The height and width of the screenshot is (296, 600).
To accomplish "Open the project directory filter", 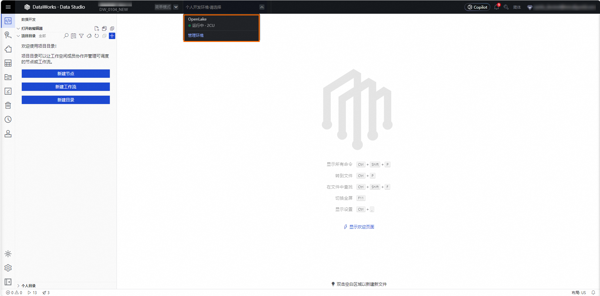I will click(x=81, y=36).
